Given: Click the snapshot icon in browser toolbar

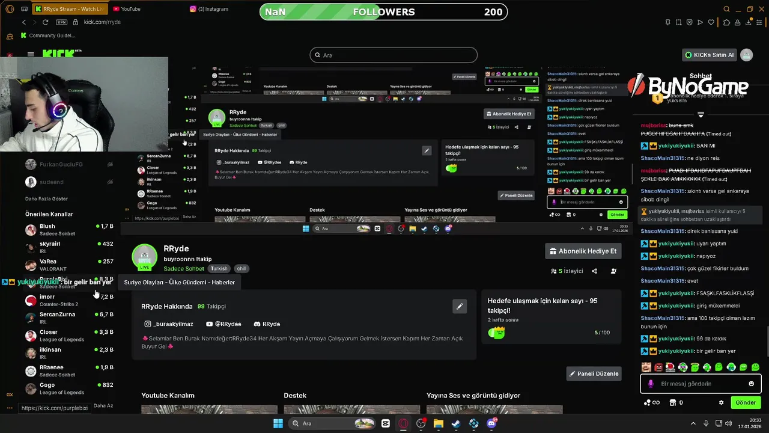Looking at the screenshot, I should tap(679, 22).
